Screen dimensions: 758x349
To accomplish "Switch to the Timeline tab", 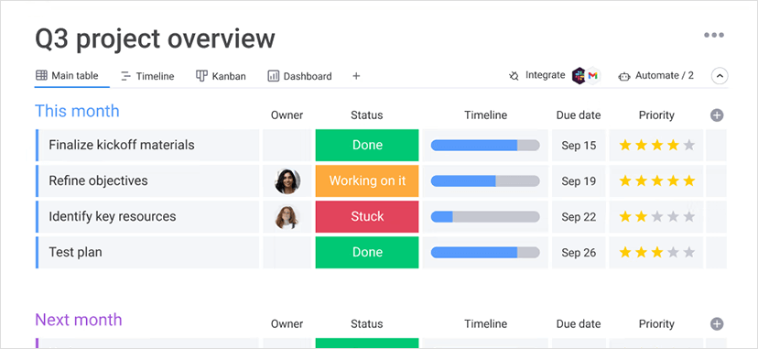I will (x=147, y=76).
